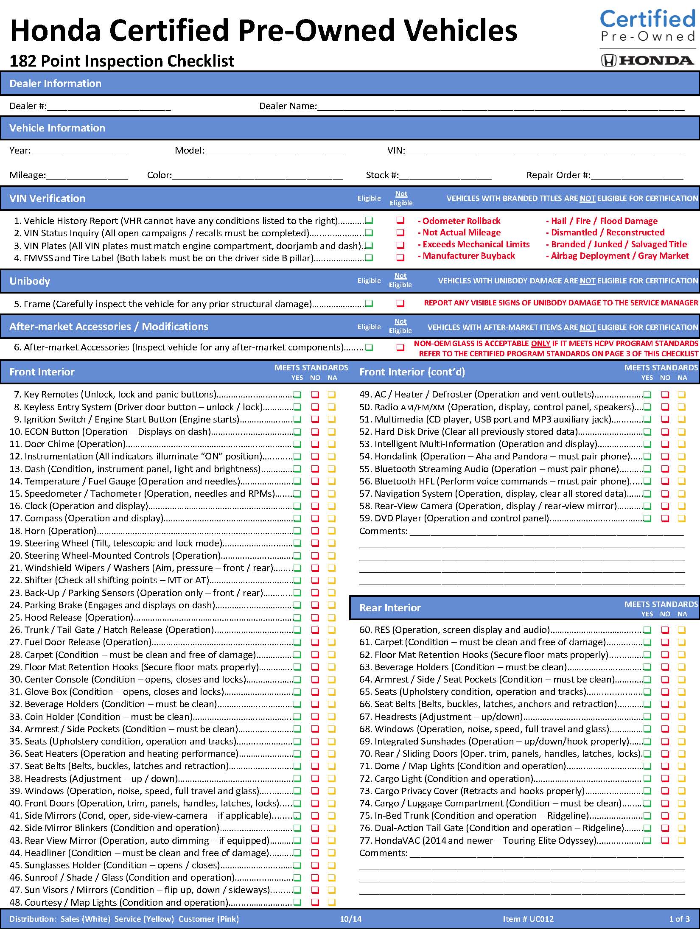Click the Repair Order # field
The image size is (700, 929).
[x=637, y=175]
